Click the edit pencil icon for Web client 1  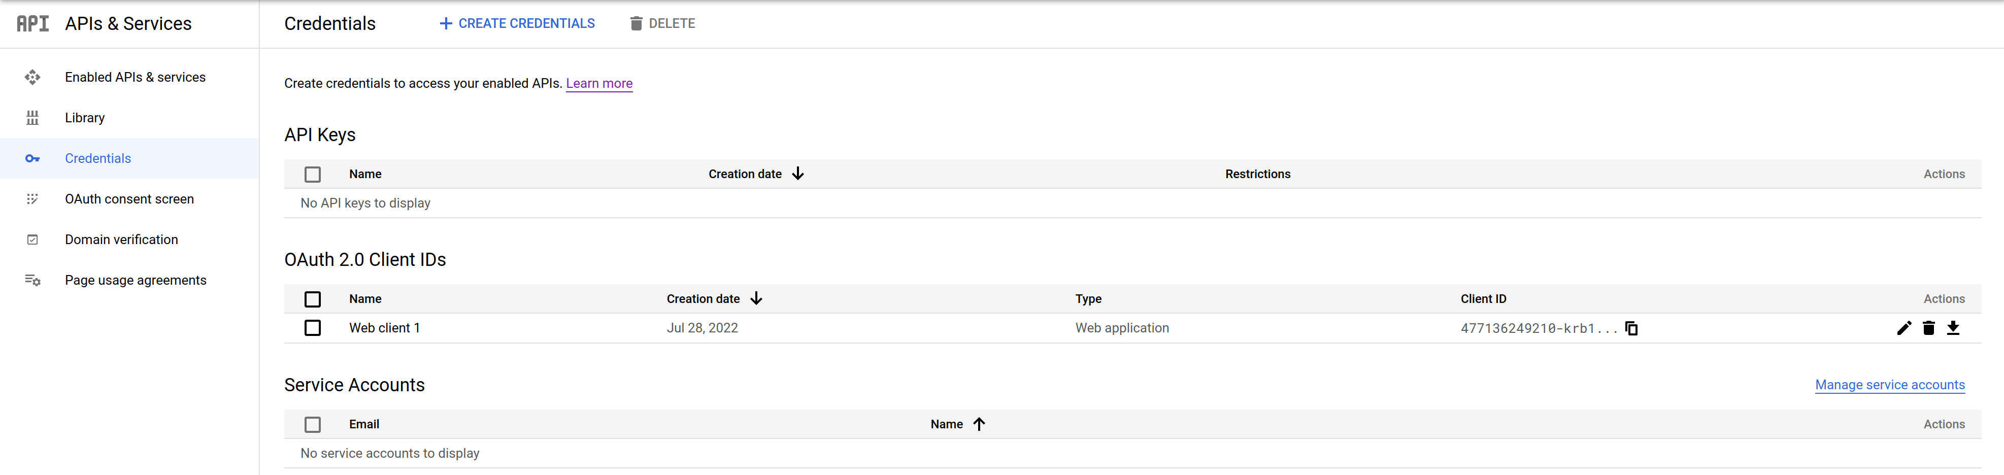[1903, 328]
